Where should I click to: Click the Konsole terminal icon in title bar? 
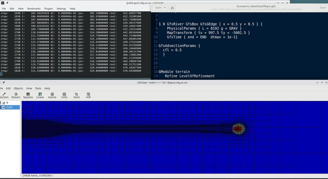3,3
